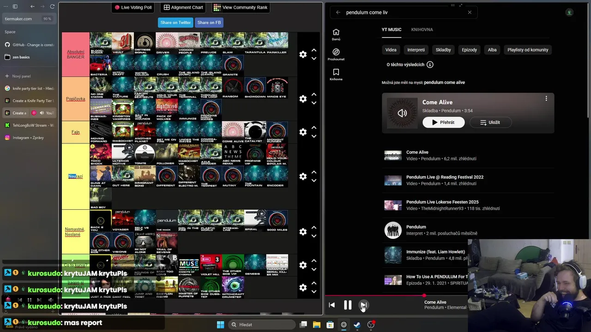
Task: Open settings gear for Fajn tier
Action: [303, 132]
